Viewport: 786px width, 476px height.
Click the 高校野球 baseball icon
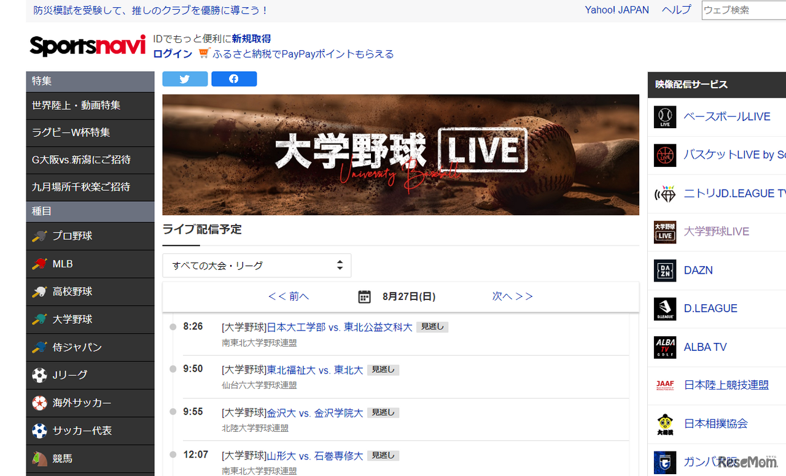pyautogui.click(x=39, y=291)
